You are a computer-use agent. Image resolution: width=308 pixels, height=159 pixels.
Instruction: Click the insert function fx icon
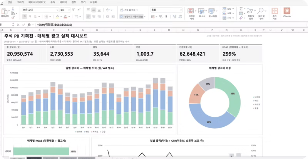29,25
